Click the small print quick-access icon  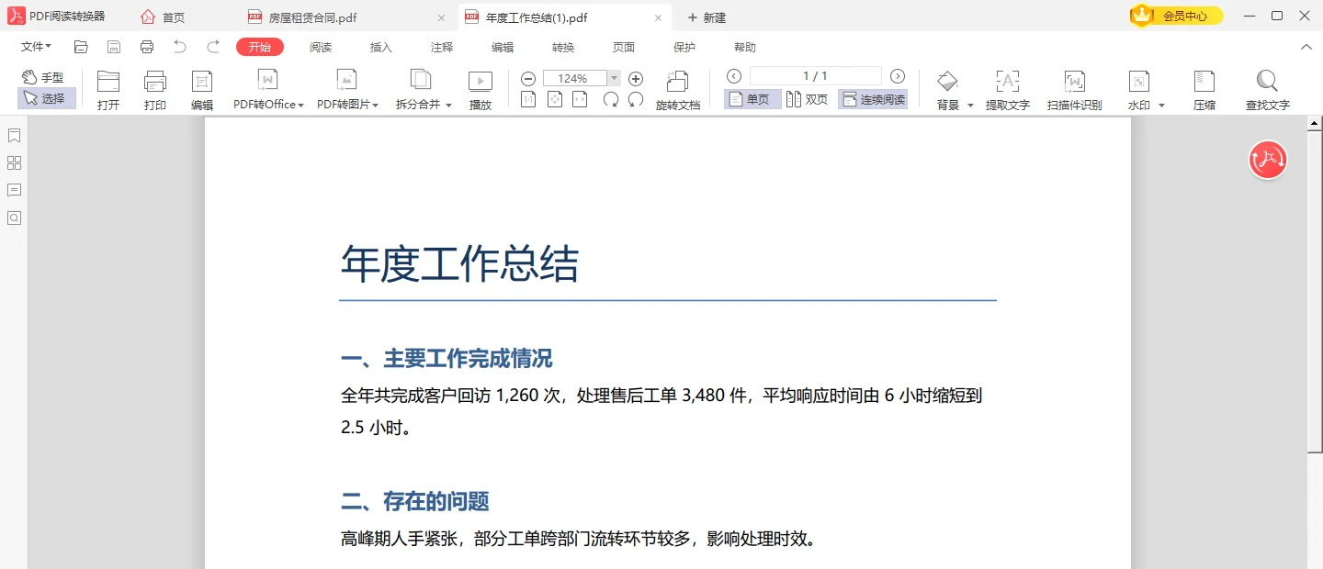tap(147, 47)
